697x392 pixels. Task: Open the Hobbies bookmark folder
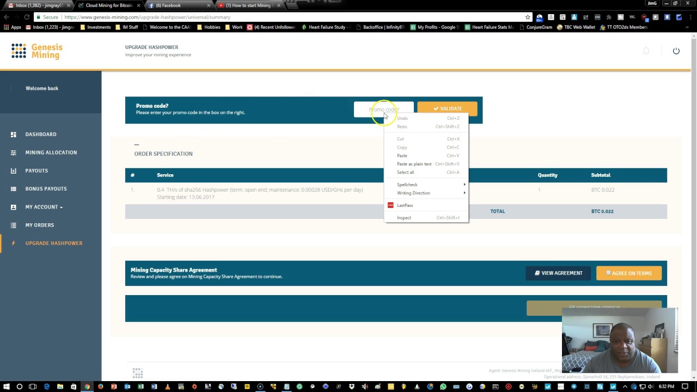pos(208,27)
